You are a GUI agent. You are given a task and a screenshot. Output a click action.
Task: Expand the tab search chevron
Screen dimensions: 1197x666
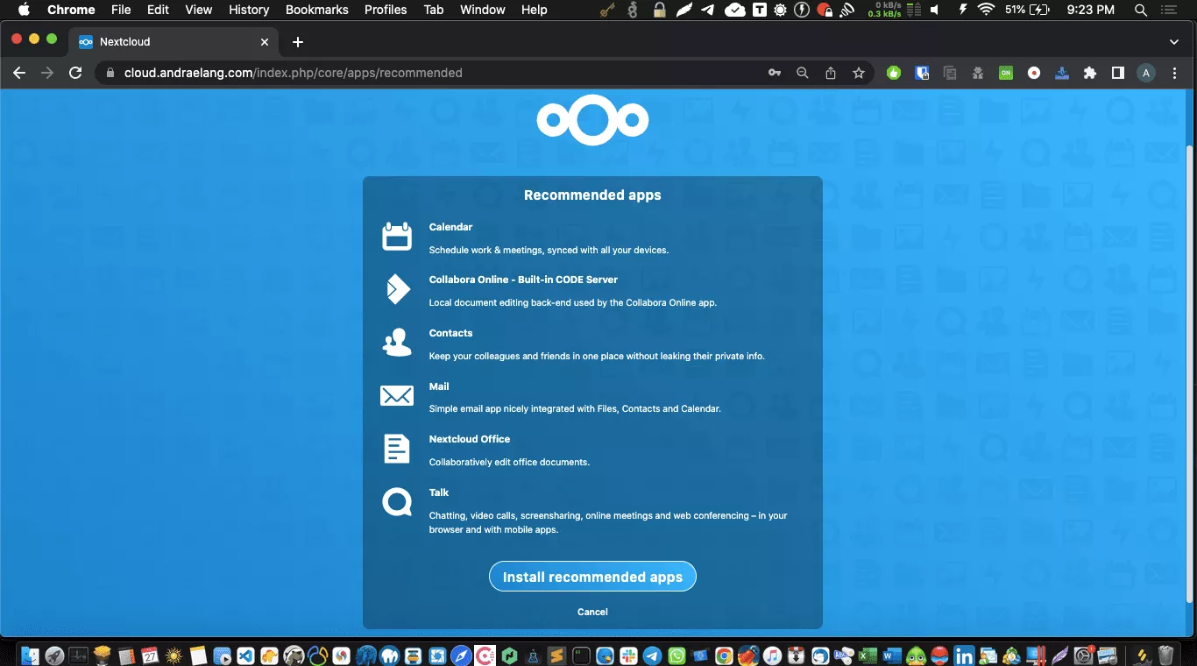(1174, 41)
